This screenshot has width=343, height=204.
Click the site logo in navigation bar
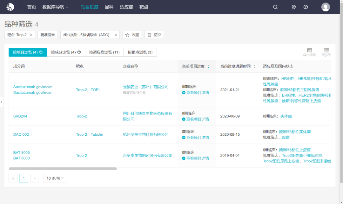tap(10, 7)
